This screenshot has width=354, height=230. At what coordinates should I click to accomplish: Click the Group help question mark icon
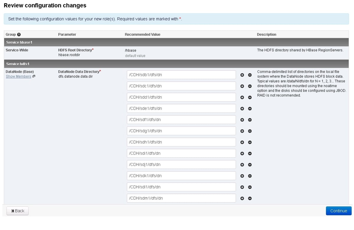click(x=19, y=35)
